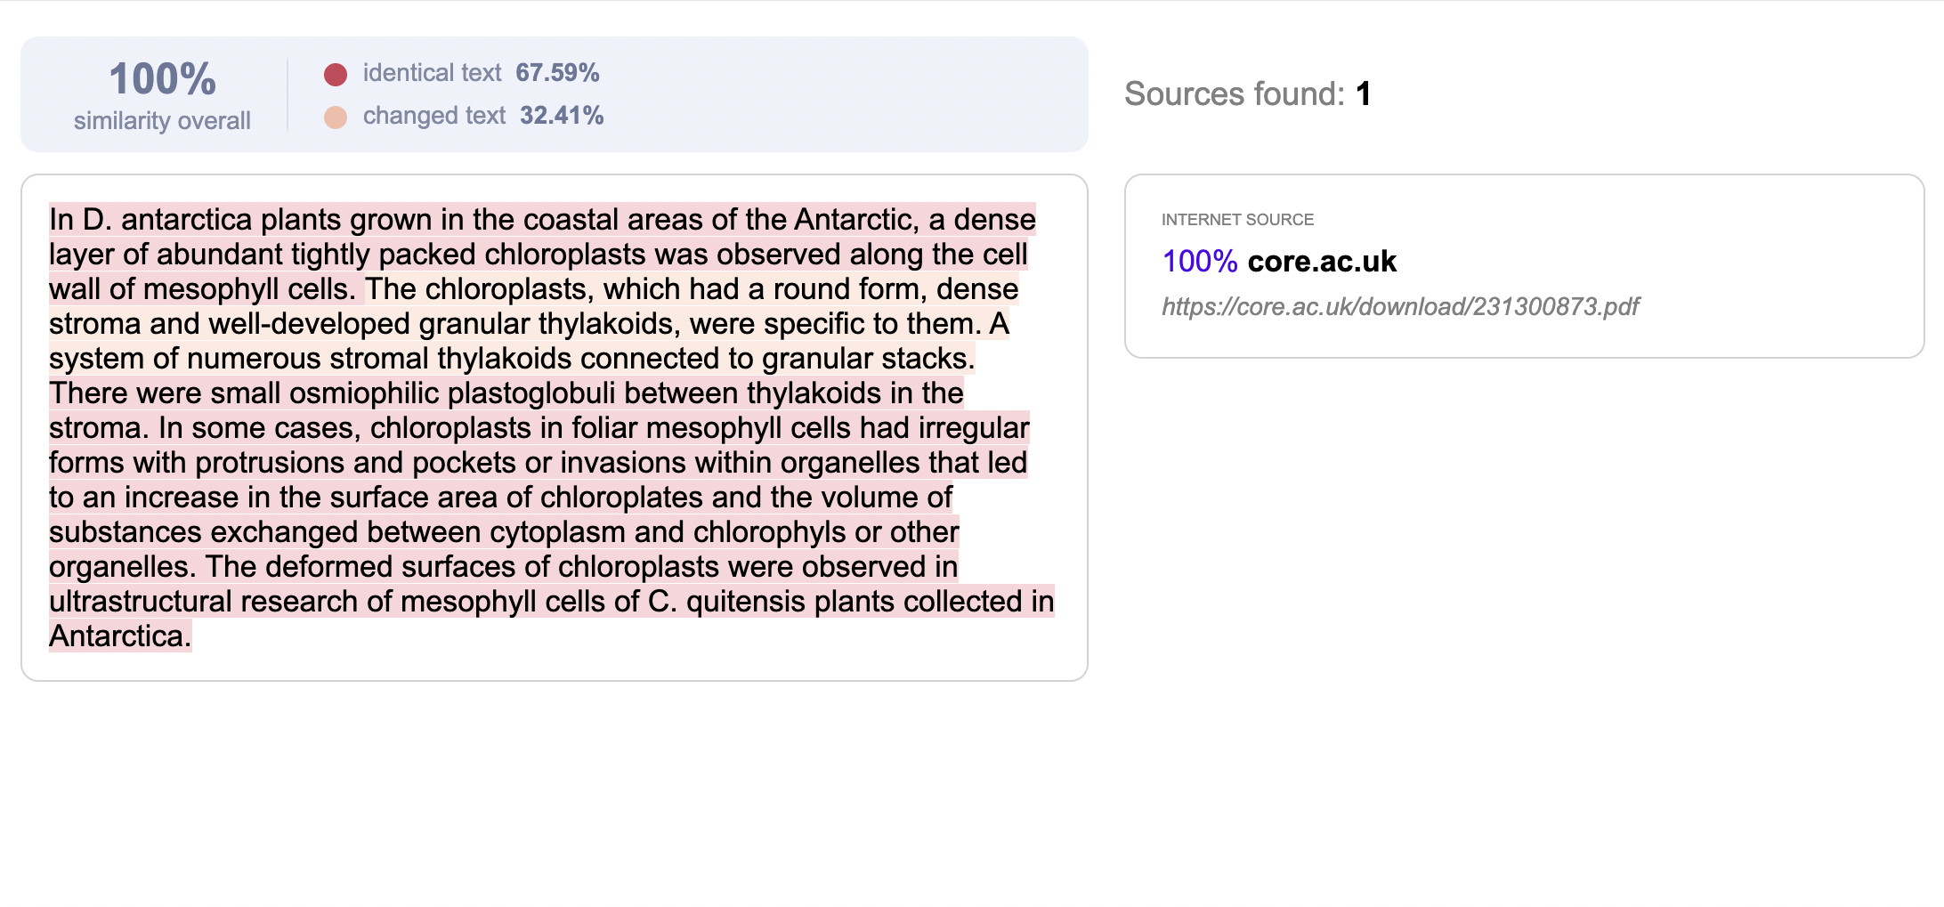The width and height of the screenshot is (1944, 907).
Task: Click the source URL ending 231300873.pdf
Action: coord(1400,307)
